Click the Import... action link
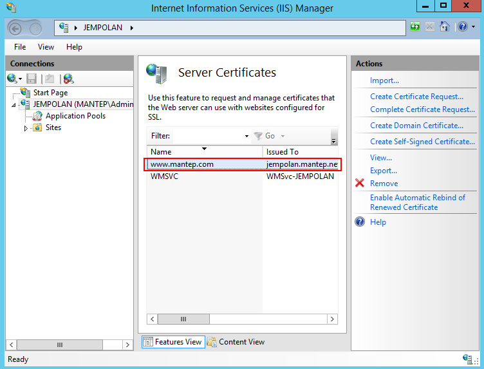 coord(384,80)
